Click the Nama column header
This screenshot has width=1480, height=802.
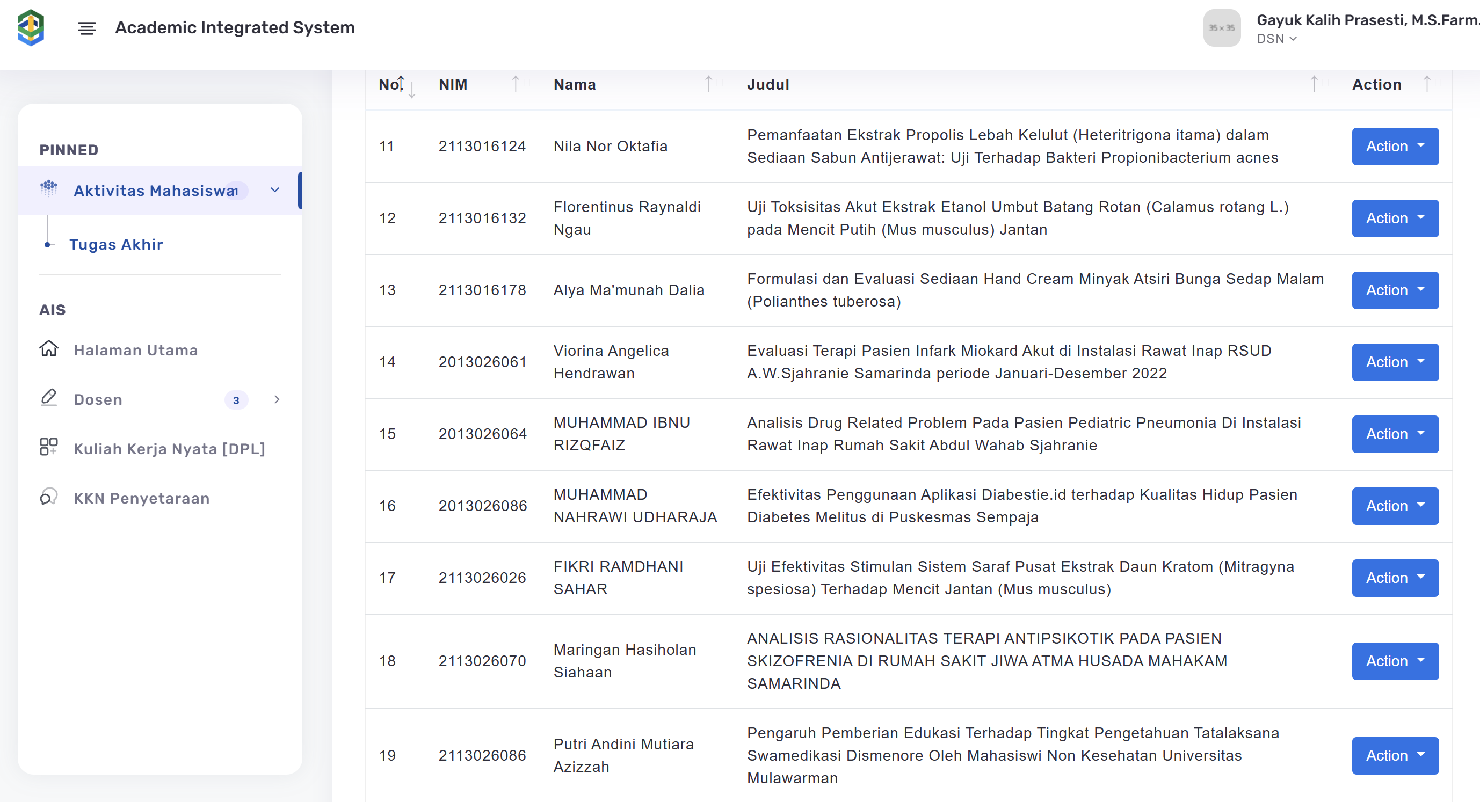click(575, 84)
